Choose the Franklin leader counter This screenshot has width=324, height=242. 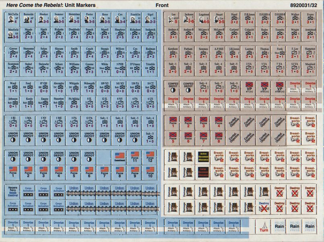pyautogui.click(x=135, y=19)
